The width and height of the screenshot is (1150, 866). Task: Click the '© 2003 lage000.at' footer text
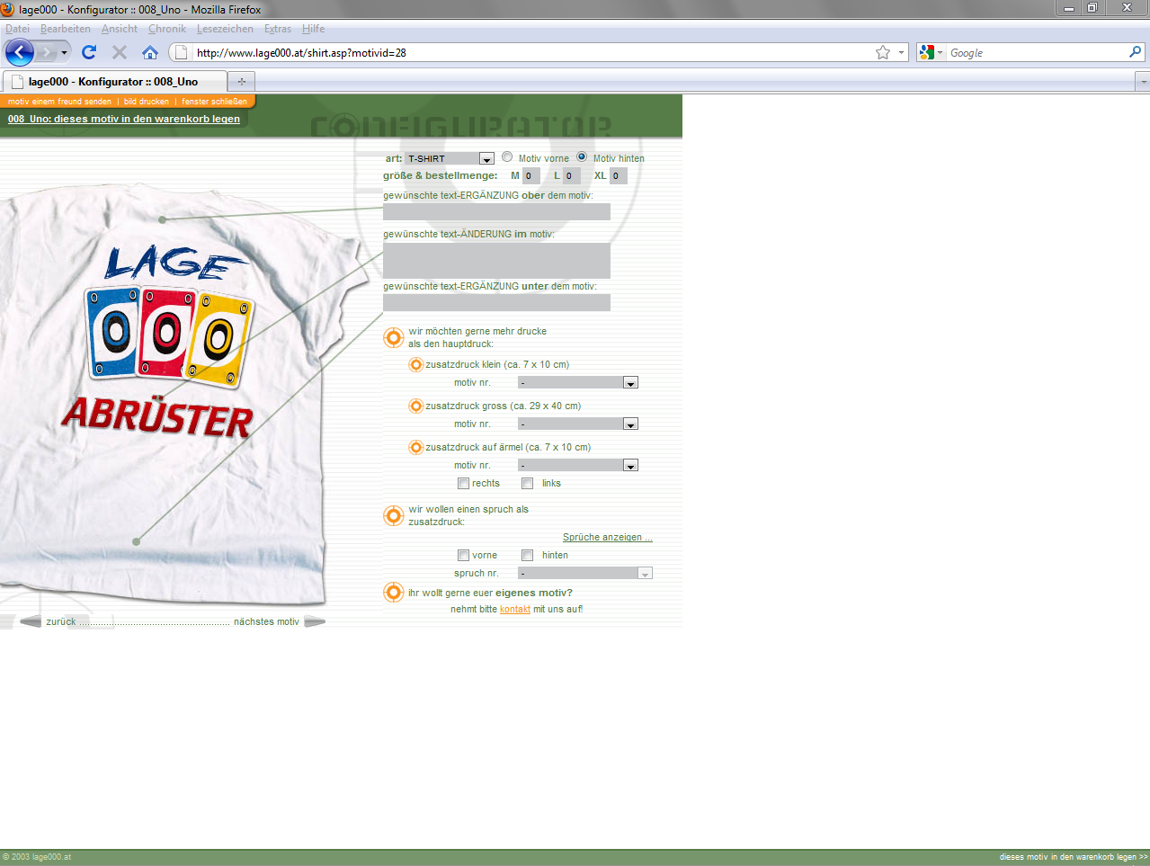[x=37, y=857]
